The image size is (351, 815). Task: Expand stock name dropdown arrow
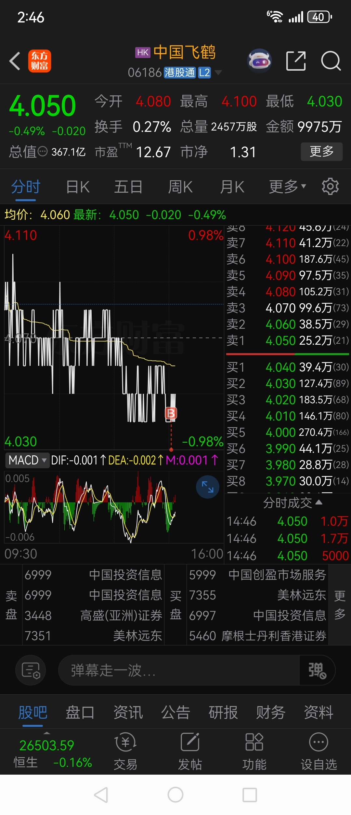pyautogui.click(x=218, y=72)
